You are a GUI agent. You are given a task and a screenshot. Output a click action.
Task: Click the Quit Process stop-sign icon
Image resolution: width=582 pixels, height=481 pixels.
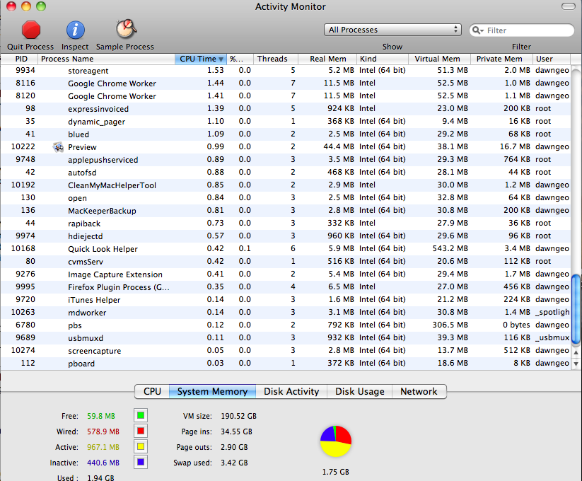31,30
